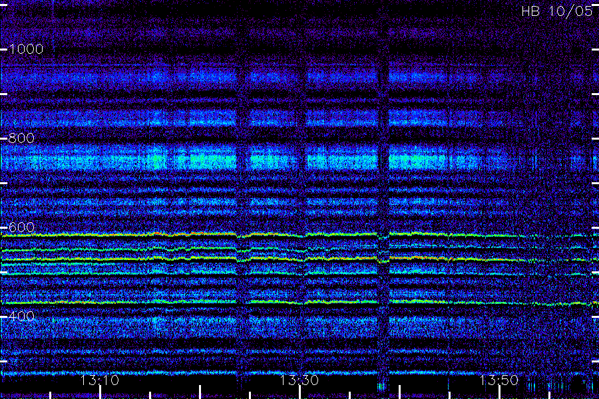Image resolution: width=599 pixels, height=399 pixels.
Task: Click the 600 frequency axis label
Action: click(x=21, y=227)
